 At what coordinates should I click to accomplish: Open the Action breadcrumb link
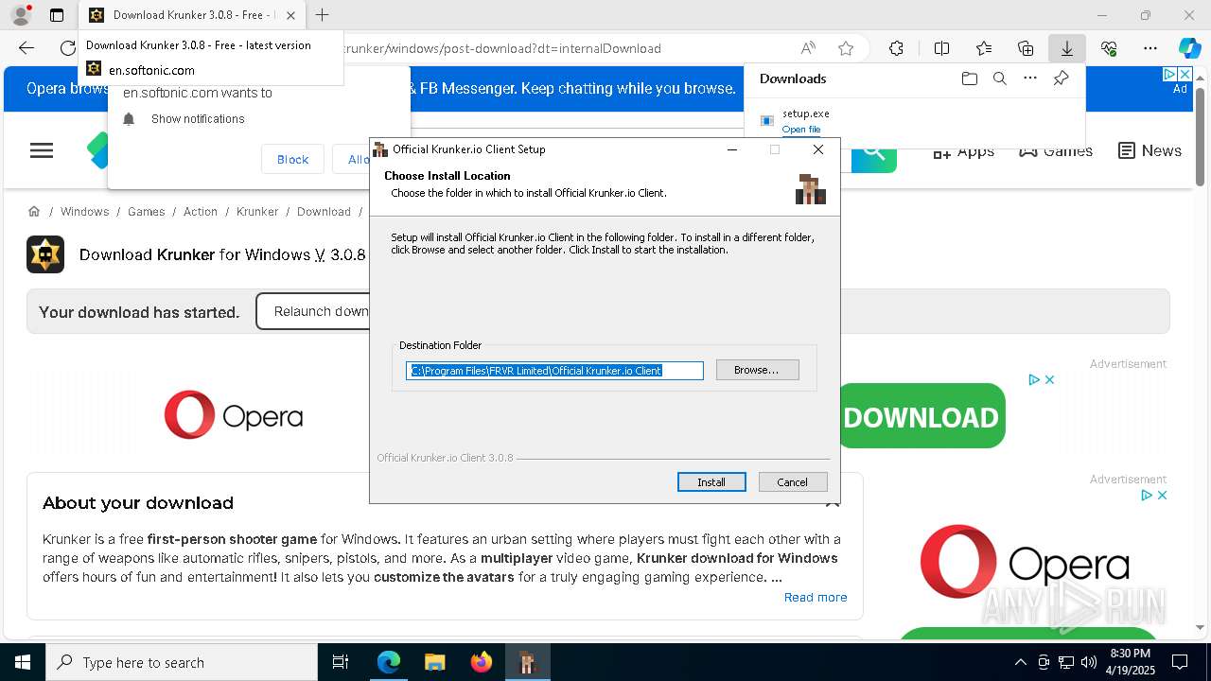pos(201,212)
